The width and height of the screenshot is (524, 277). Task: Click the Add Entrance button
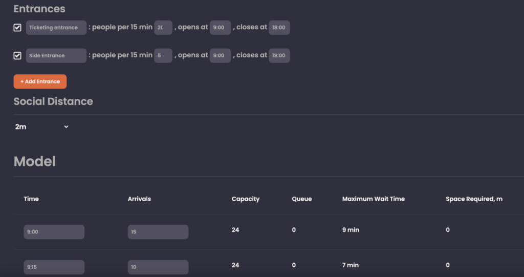[x=40, y=81]
